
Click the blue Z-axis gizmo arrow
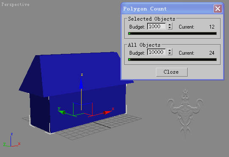[x=81, y=83]
